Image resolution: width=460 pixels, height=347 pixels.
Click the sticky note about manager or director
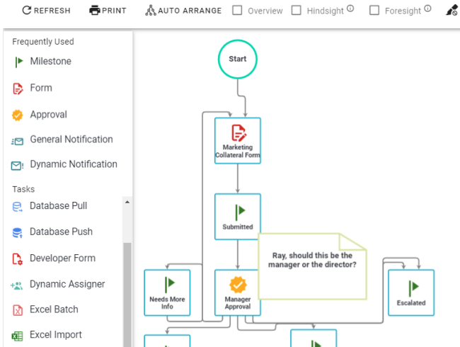point(312,266)
